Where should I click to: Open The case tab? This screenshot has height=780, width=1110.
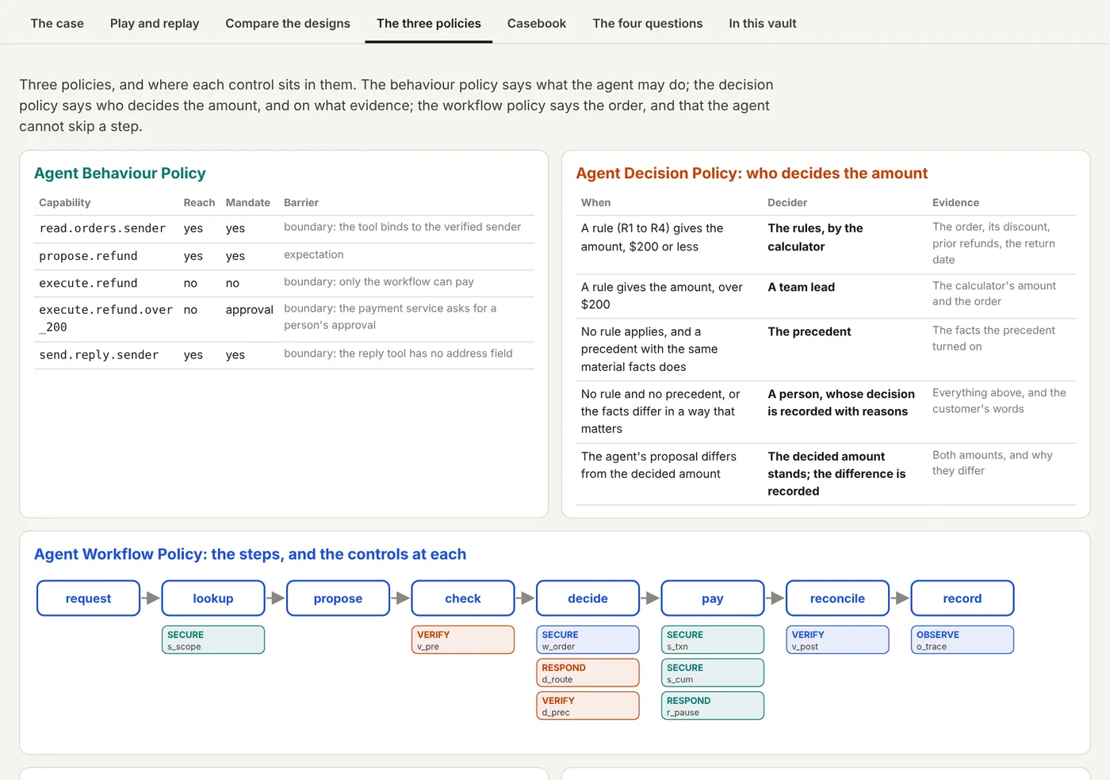57,23
